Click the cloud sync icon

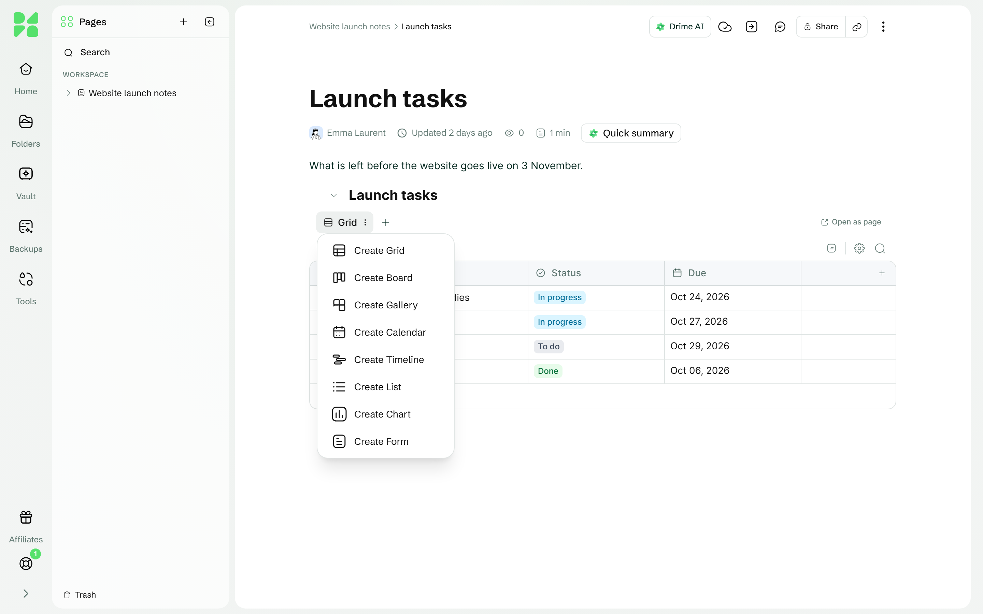pyautogui.click(x=725, y=27)
